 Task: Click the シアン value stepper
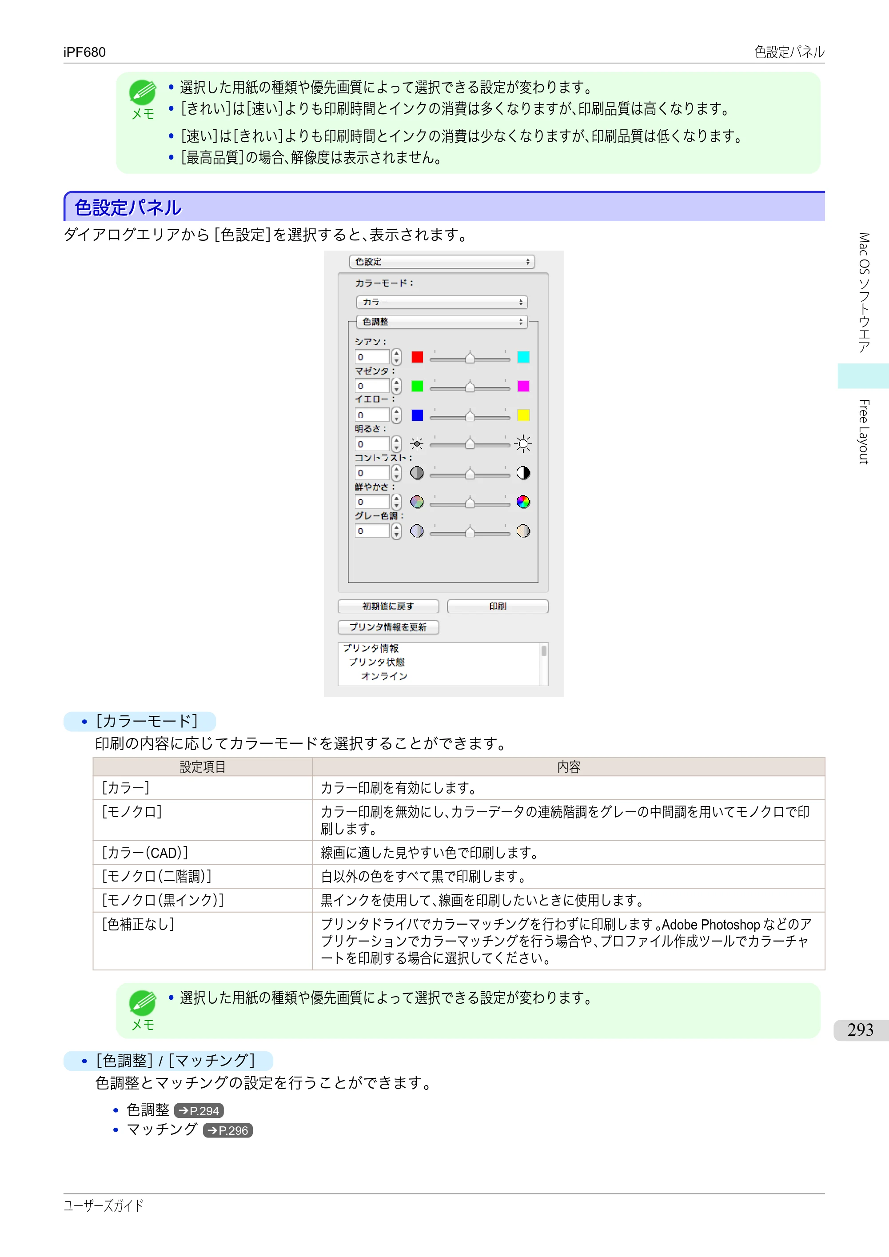(397, 357)
